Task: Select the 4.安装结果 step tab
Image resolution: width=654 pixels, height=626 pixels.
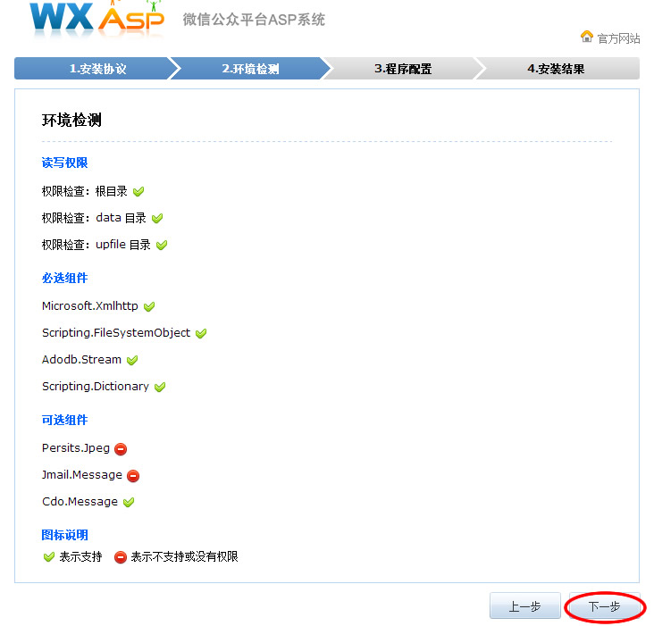Action: (x=556, y=69)
